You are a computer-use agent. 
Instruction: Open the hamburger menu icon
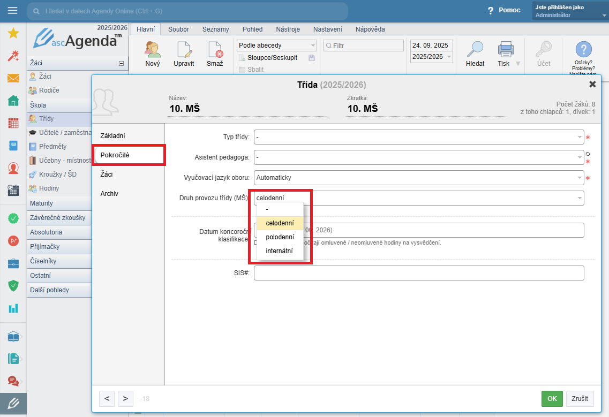[x=13, y=11]
